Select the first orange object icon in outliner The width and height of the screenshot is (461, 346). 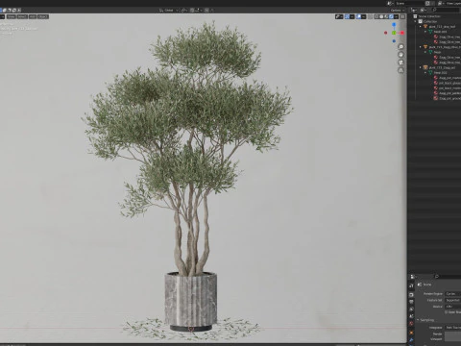click(425, 26)
